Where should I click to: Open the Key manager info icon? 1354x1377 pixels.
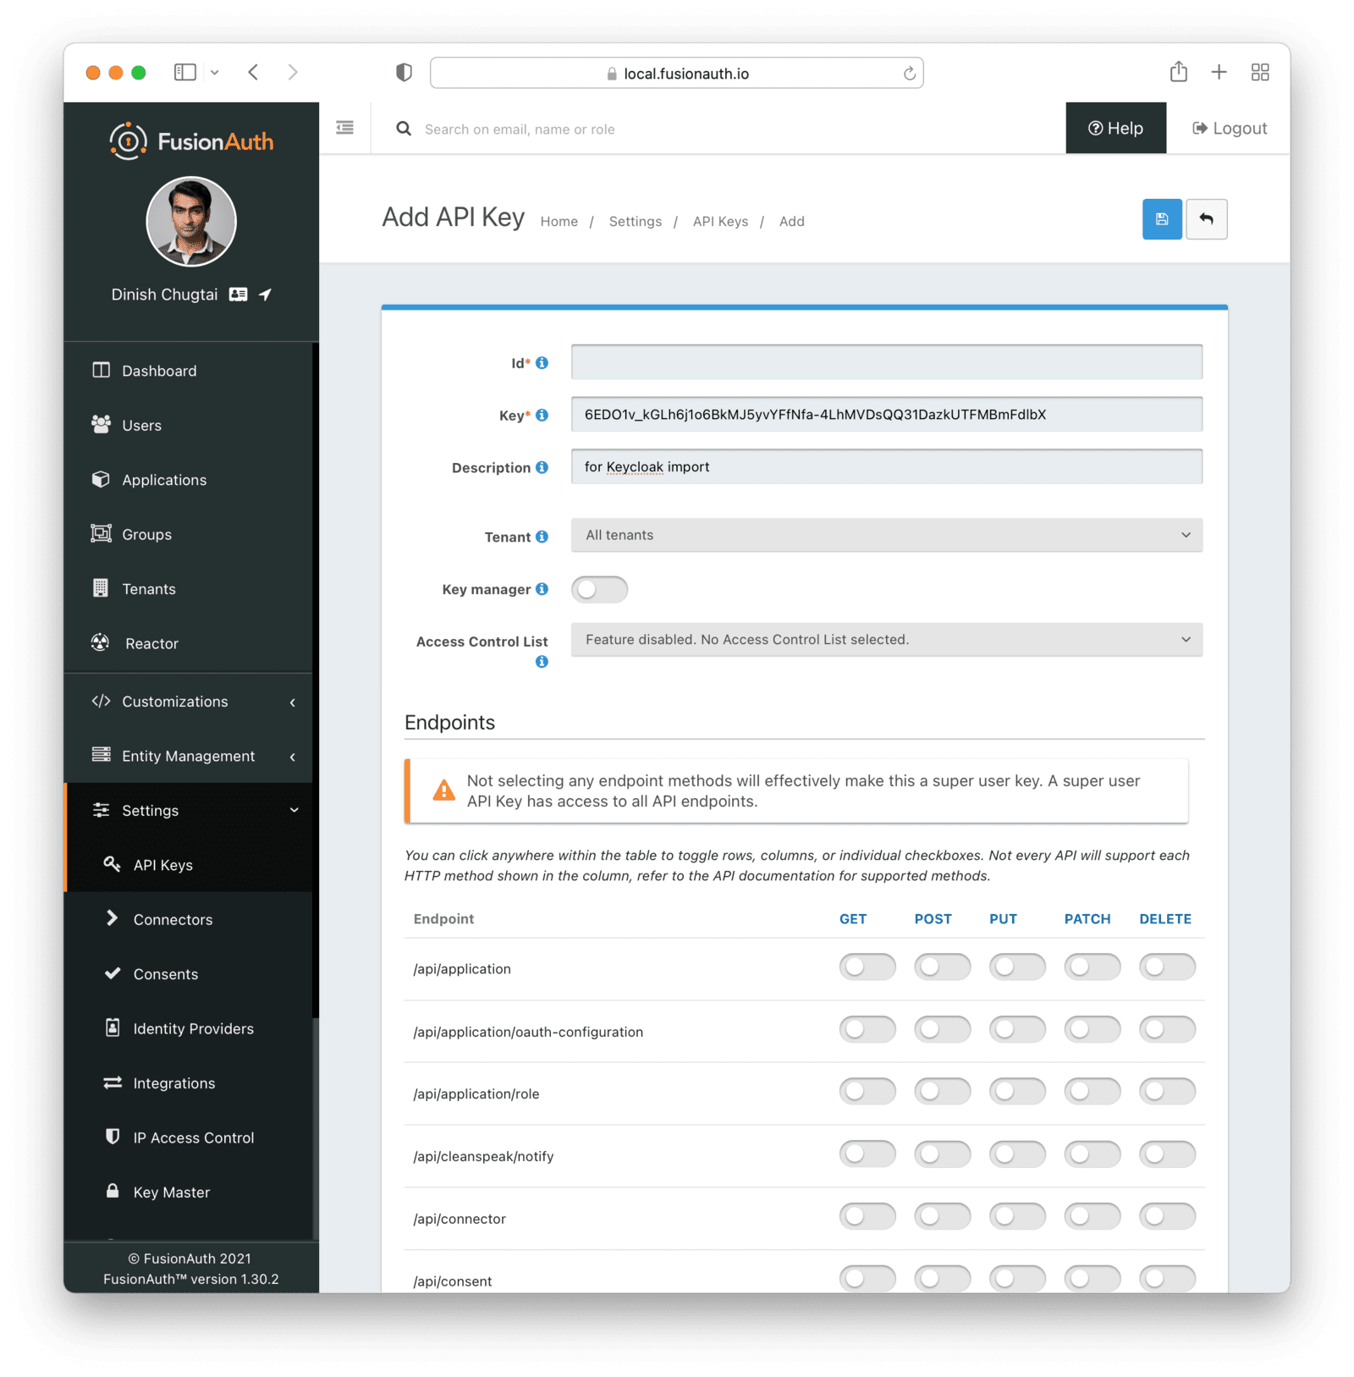click(542, 589)
